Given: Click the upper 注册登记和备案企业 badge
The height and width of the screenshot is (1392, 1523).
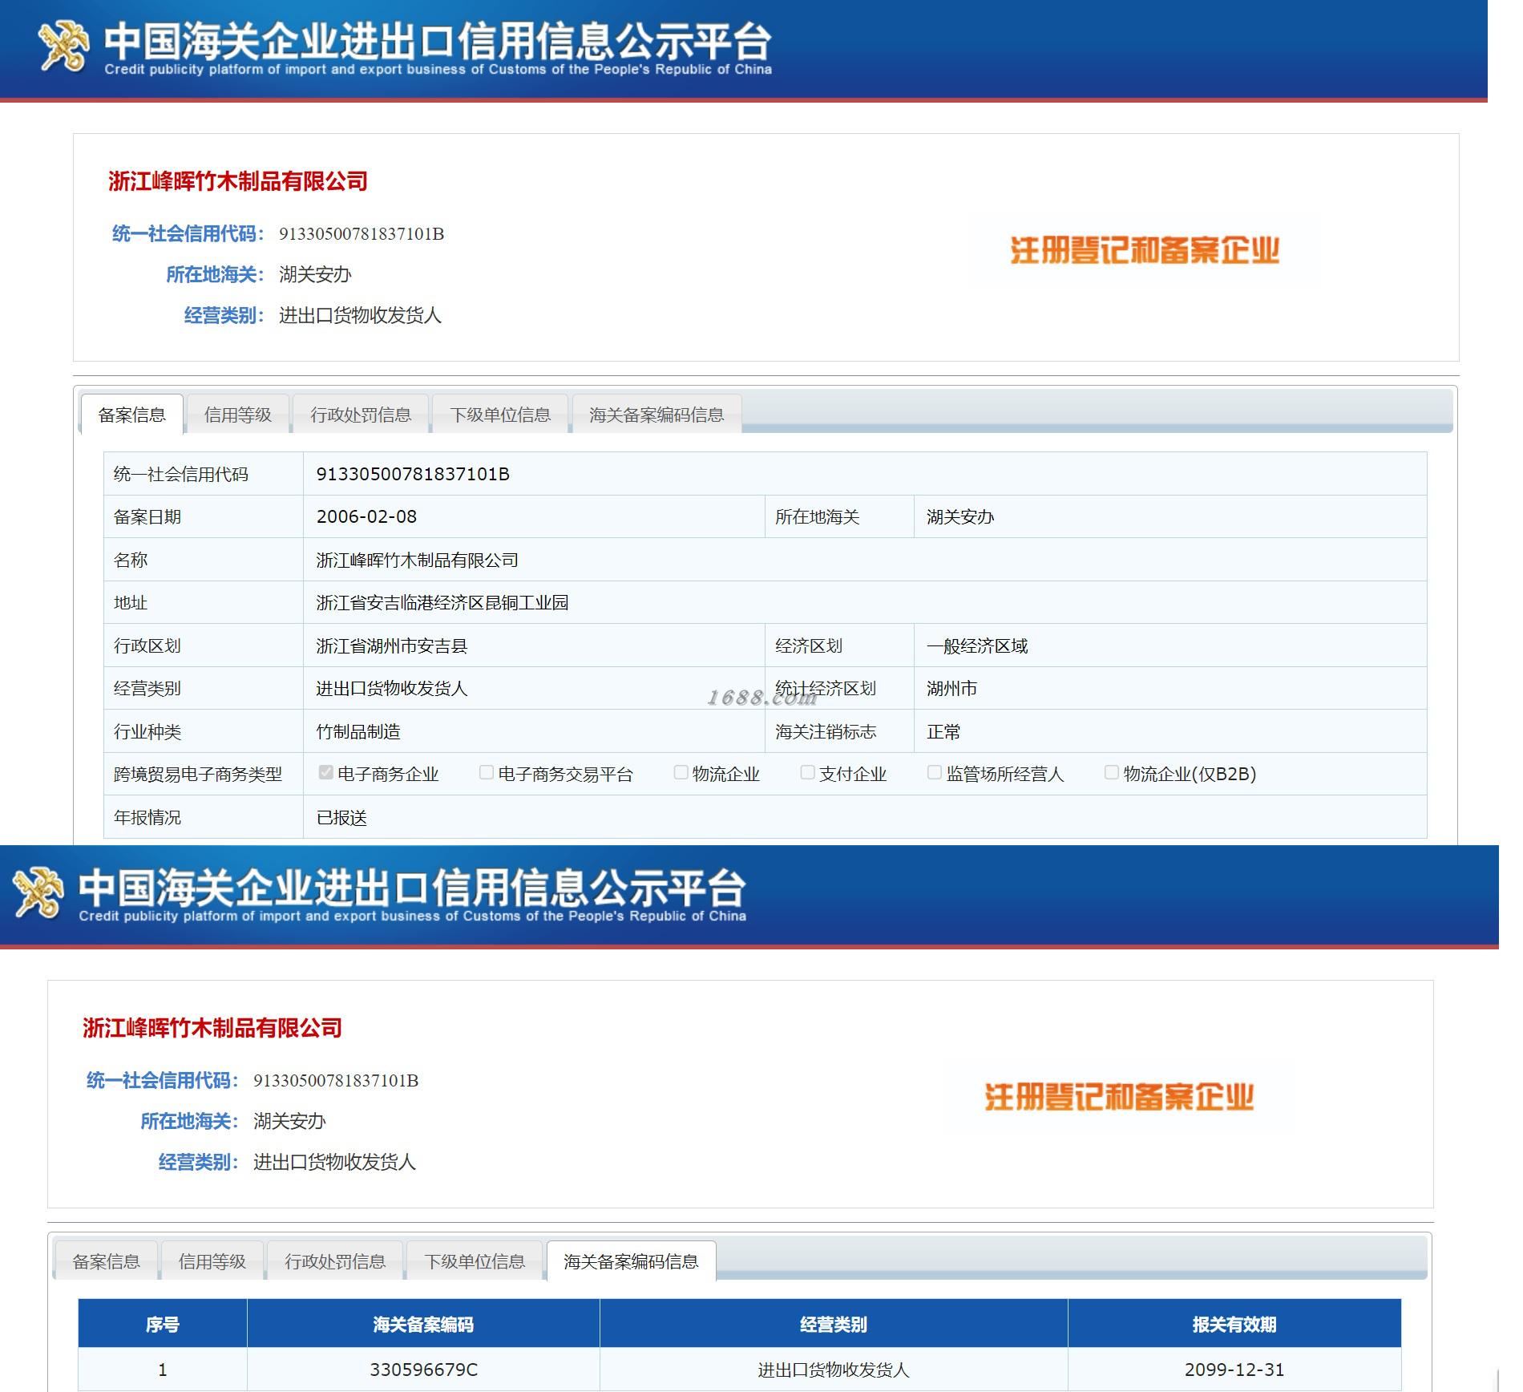Looking at the screenshot, I should pos(1145,251).
